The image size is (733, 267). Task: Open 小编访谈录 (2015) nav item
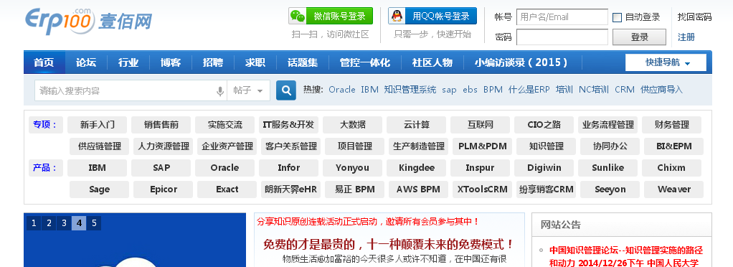pos(523,62)
